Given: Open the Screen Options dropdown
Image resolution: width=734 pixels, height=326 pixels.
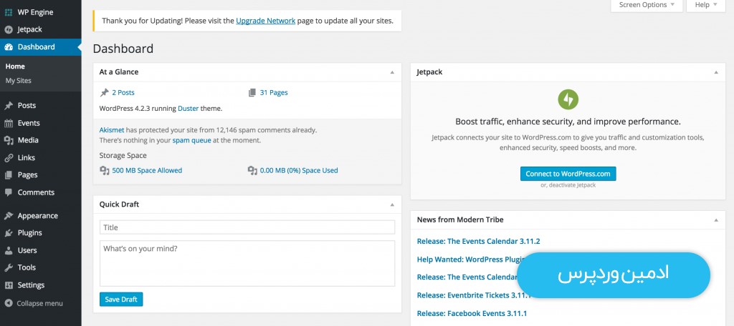Looking at the screenshot, I should point(647,5).
